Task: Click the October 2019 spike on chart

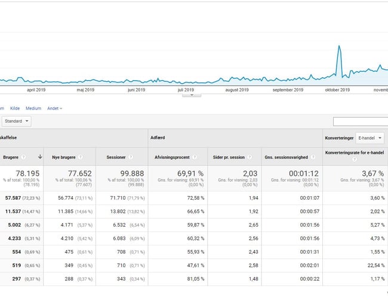Action: tap(339, 47)
